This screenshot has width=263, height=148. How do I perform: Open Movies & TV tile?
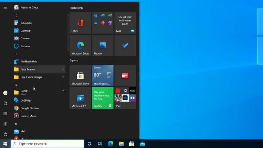81,98
